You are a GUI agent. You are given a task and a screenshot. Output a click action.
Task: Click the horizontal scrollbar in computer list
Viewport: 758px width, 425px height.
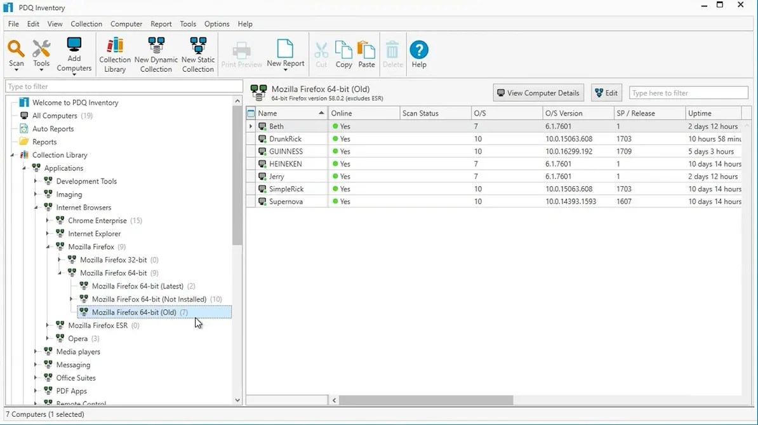coord(426,400)
